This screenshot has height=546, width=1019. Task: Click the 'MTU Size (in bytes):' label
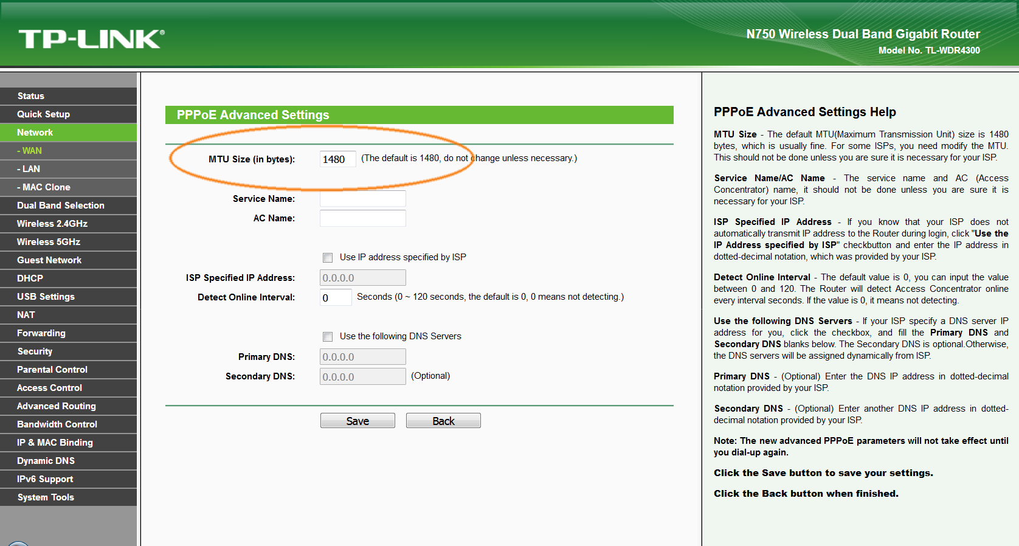click(252, 159)
